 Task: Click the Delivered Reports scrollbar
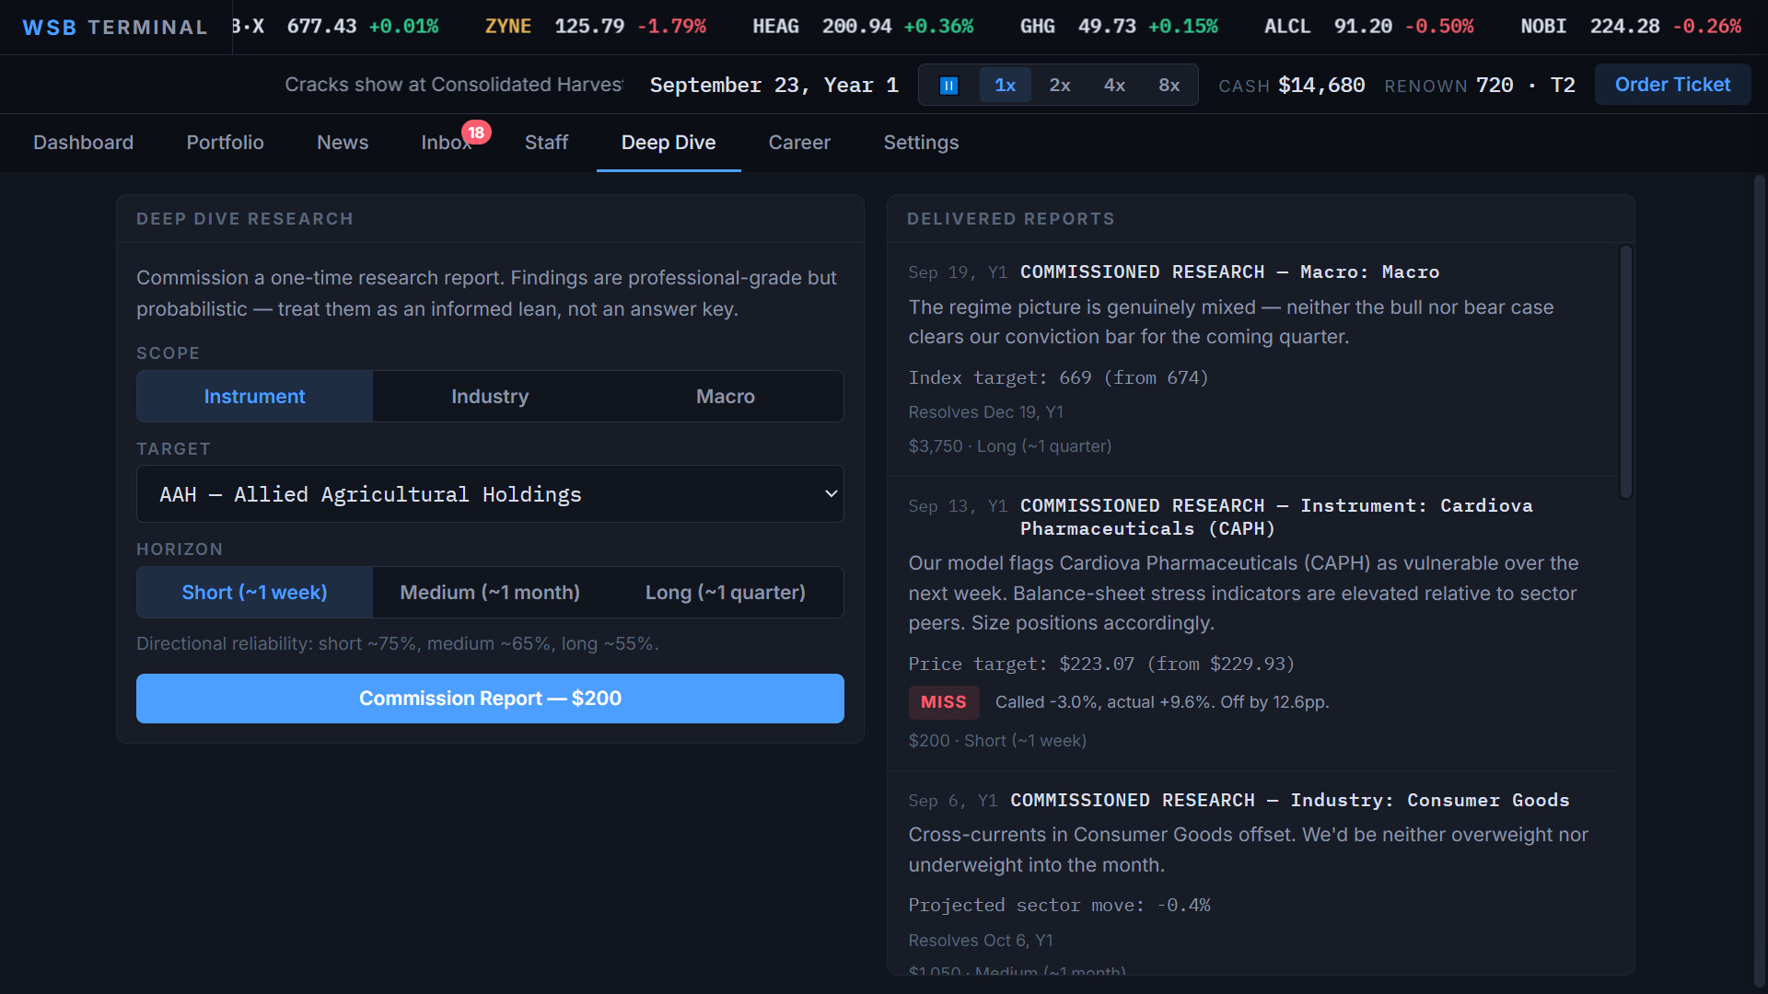click(1626, 372)
